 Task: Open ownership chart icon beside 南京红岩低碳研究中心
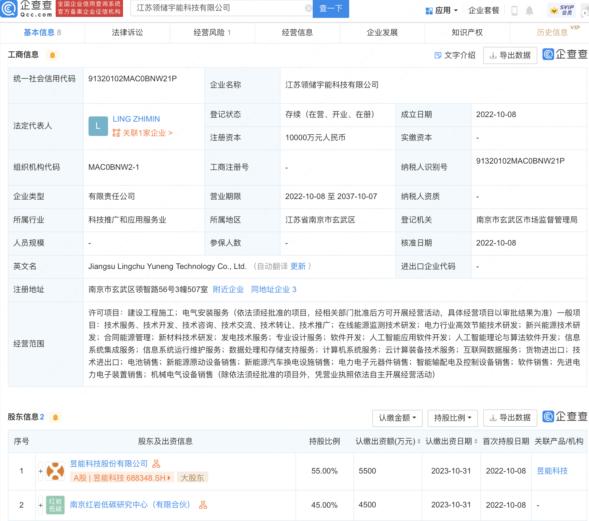point(203,505)
